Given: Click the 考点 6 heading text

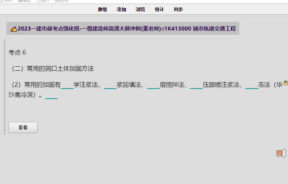Looking at the screenshot, I should [x=17, y=52].
